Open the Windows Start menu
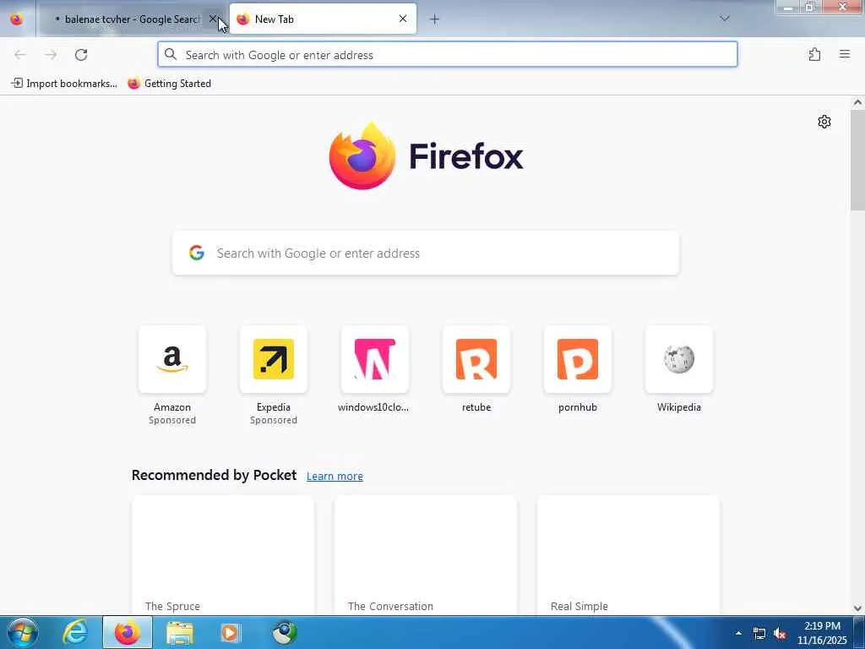This screenshot has height=649, width=865. tap(22, 632)
